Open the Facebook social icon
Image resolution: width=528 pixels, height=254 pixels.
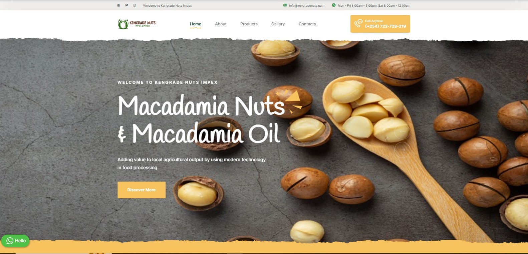118,5
